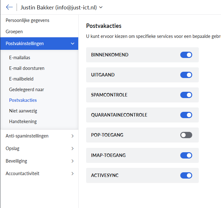Go to E-mailalias settings
This screenshot has width=221, height=208.
pos(20,58)
